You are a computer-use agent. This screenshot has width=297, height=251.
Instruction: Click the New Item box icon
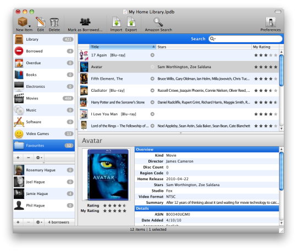click(23, 22)
